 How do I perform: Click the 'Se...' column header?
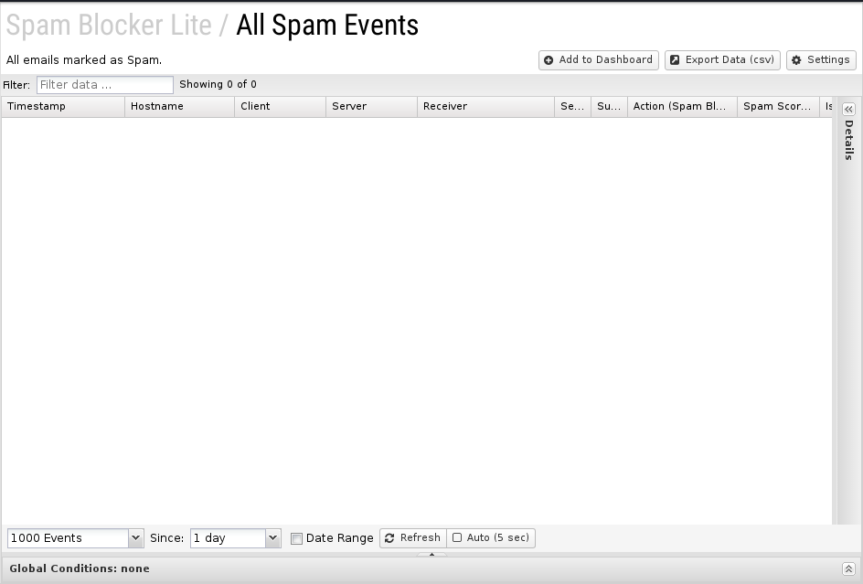click(572, 107)
